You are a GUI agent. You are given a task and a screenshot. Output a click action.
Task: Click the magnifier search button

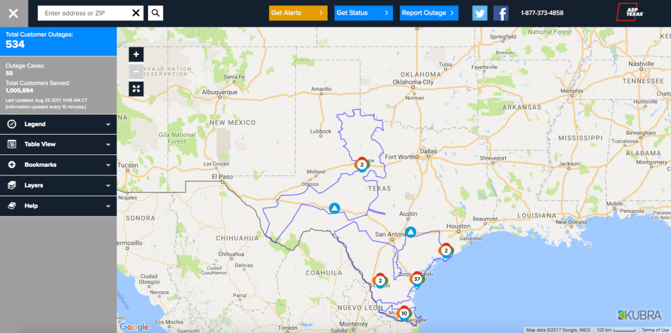[x=155, y=12]
